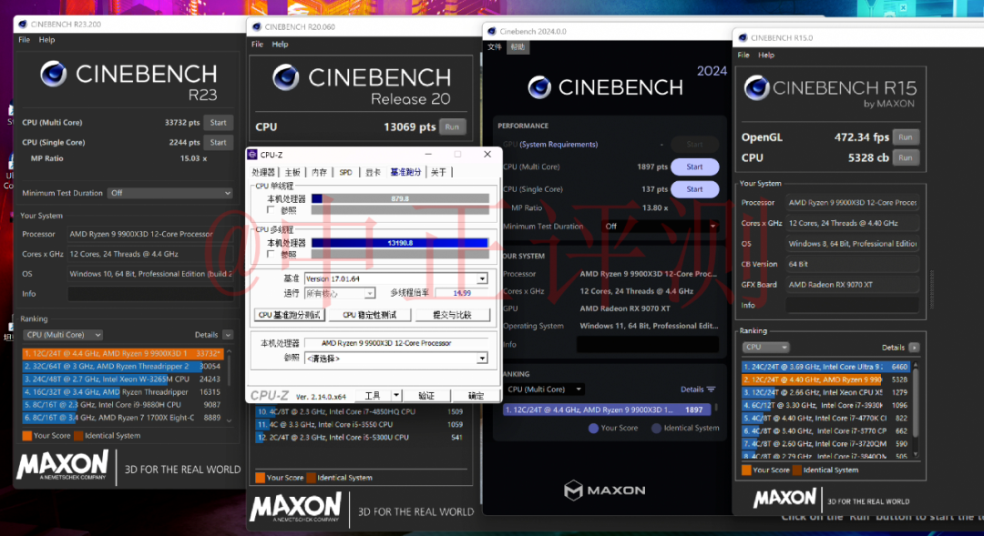Click the CPU 稳定性测试 button in CPU-Z

click(x=370, y=315)
